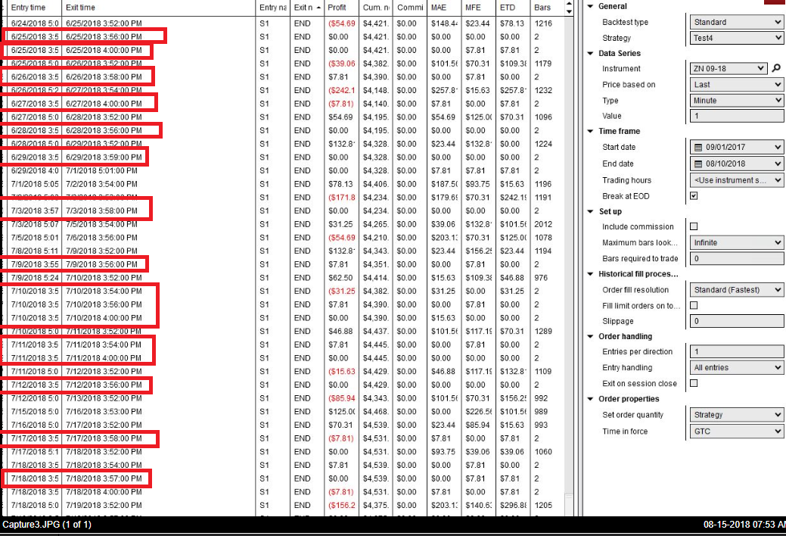Select the row exiting 7/1/2018 5:01:00 PM
786x536 pixels.
pyautogui.click(x=283, y=170)
